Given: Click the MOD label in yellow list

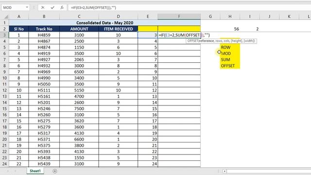Looking at the screenshot, I should 226,53.
